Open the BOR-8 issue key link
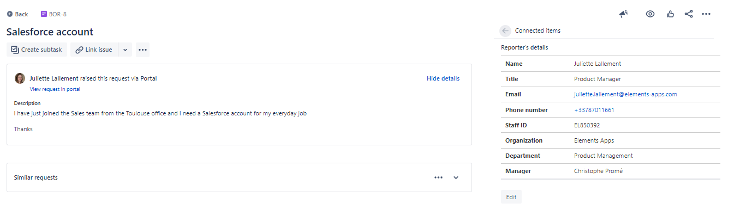This screenshot has height=209, width=734. (x=54, y=14)
